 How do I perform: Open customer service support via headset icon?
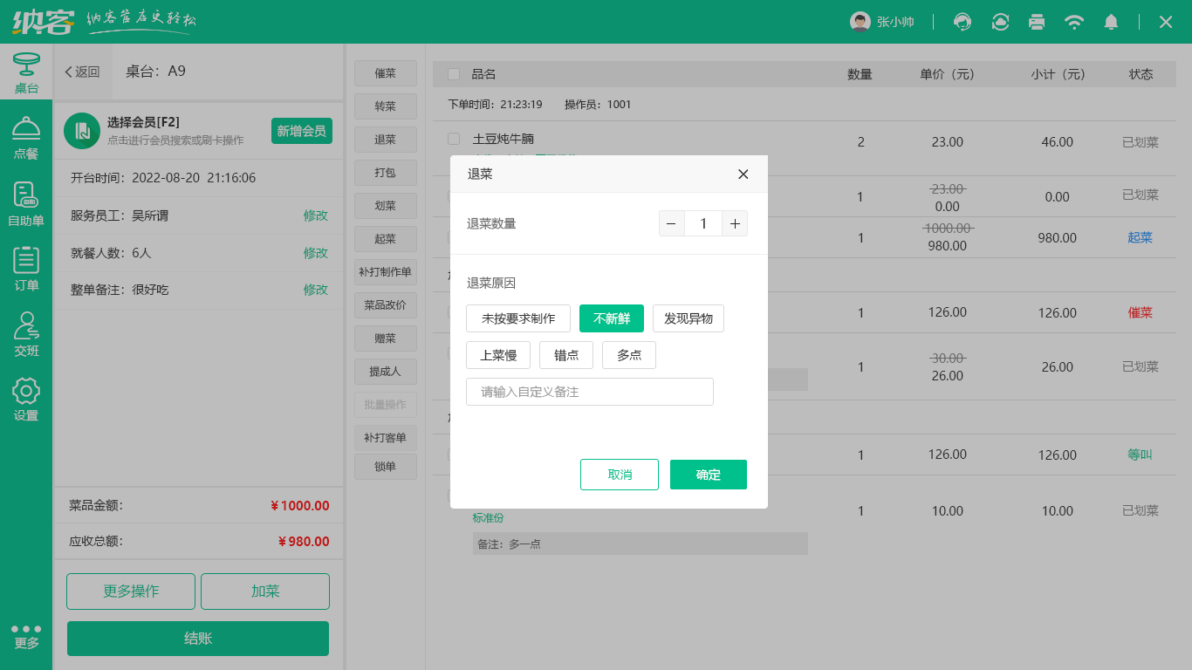(x=962, y=22)
